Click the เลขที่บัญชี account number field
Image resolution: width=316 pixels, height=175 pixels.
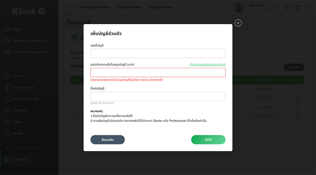tap(158, 53)
